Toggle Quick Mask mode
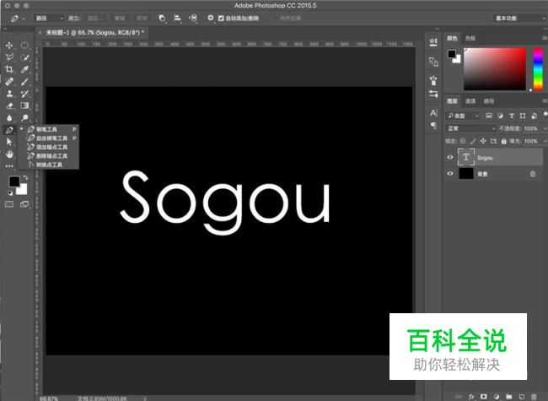548x401 pixels. (9, 204)
